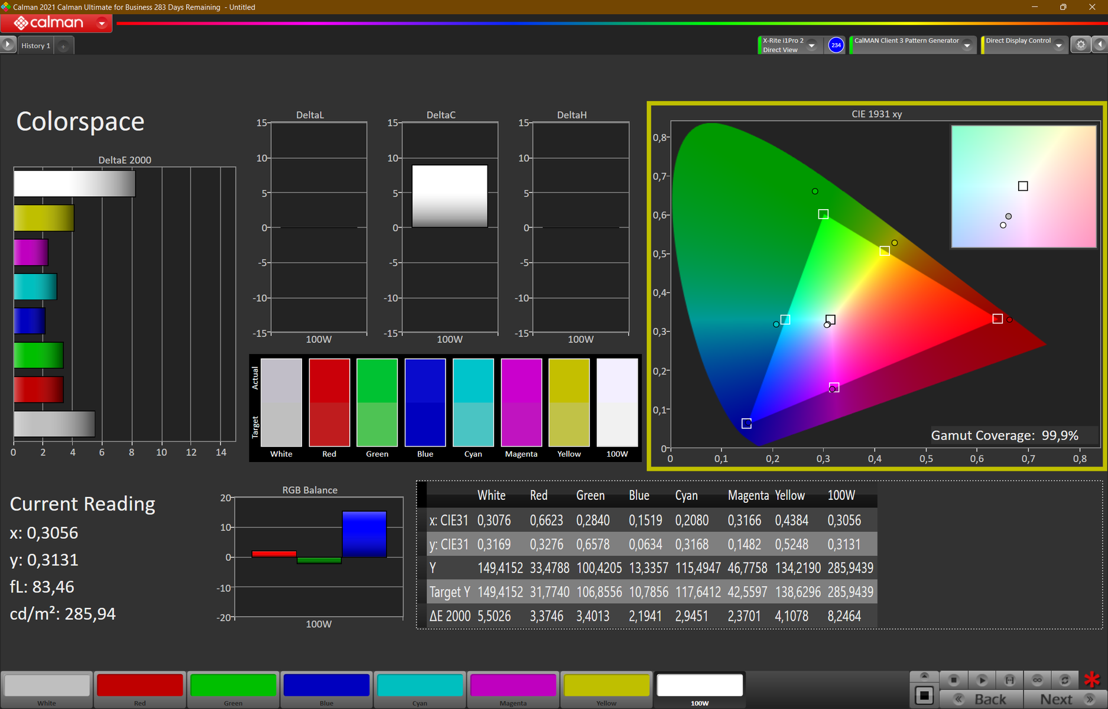Click the continuous read infinity icon
Image resolution: width=1108 pixels, height=709 pixels.
click(x=1037, y=680)
